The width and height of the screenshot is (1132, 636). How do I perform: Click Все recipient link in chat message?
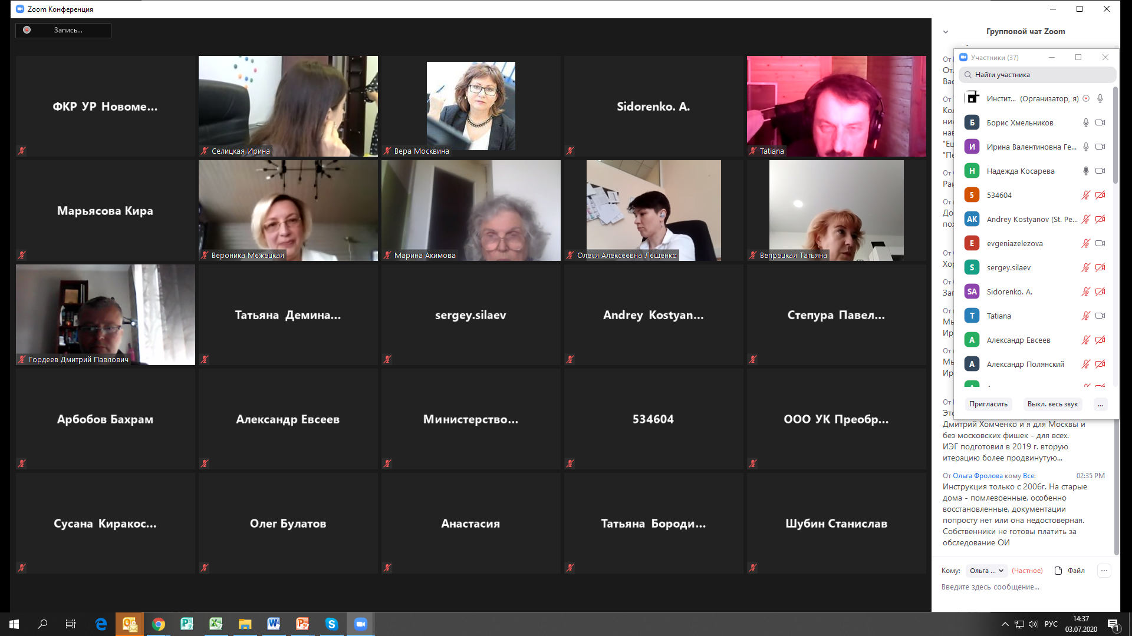click(1029, 476)
